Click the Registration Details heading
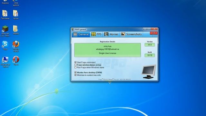Viewport: 206px width, 116px height. click(x=108, y=42)
